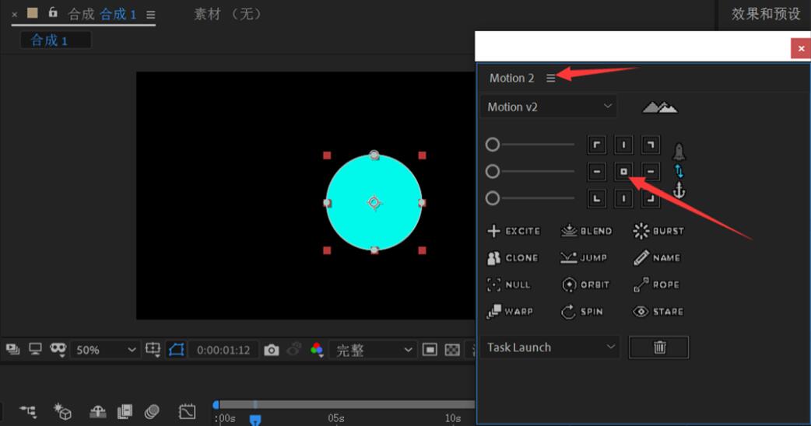Toggle hide shy layers icon
The image size is (811, 426).
tap(98, 411)
